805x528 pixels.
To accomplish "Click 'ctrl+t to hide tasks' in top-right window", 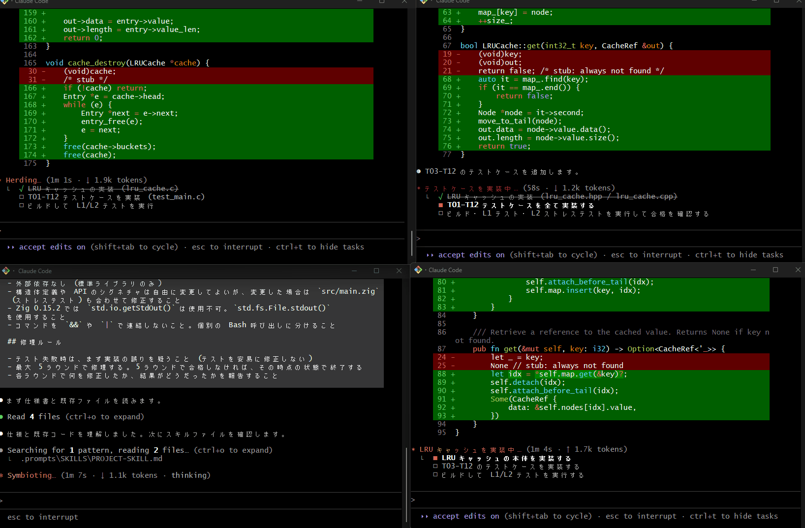I will click(739, 255).
